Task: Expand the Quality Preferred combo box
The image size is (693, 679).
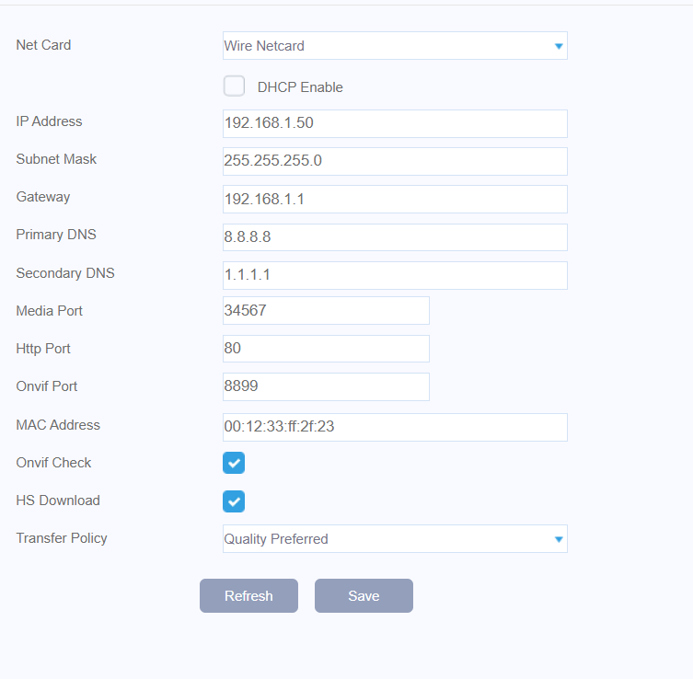Action: [x=394, y=539]
